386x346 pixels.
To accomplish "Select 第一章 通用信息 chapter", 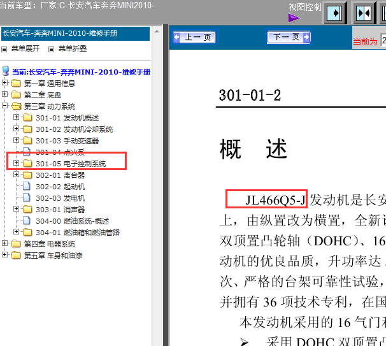I will coord(50,83).
